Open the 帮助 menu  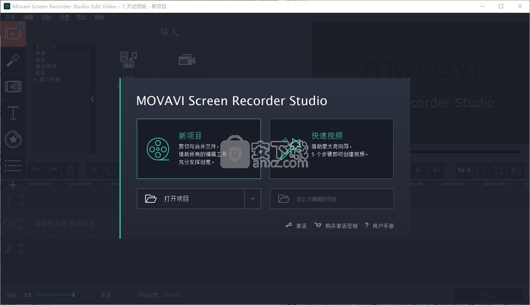click(x=99, y=17)
